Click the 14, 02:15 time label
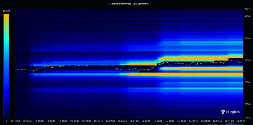 tap(146, 121)
